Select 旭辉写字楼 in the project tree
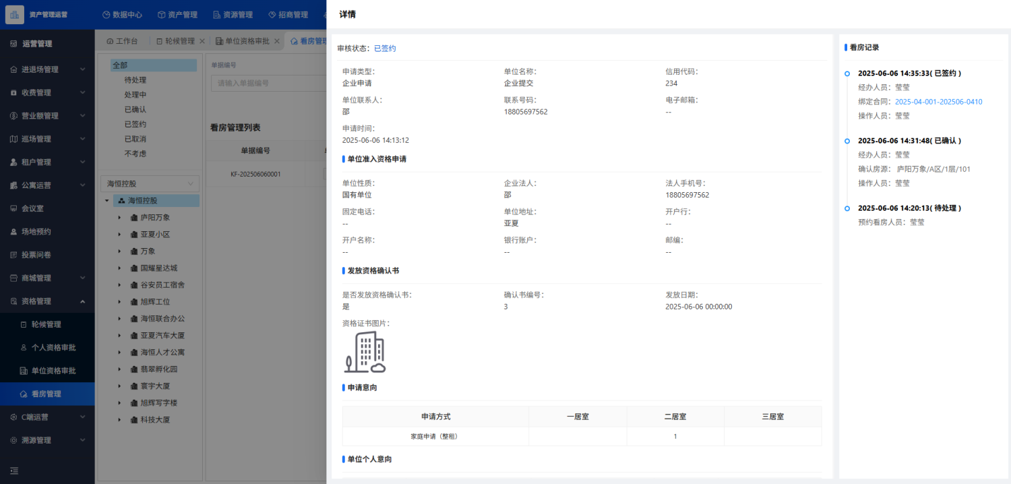Viewport: 1011px width, 484px height. (x=158, y=403)
